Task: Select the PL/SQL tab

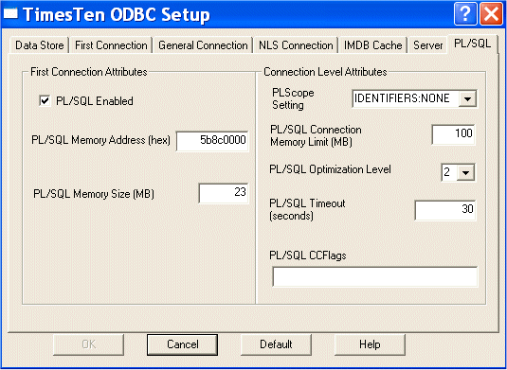Action: point(472,44)
